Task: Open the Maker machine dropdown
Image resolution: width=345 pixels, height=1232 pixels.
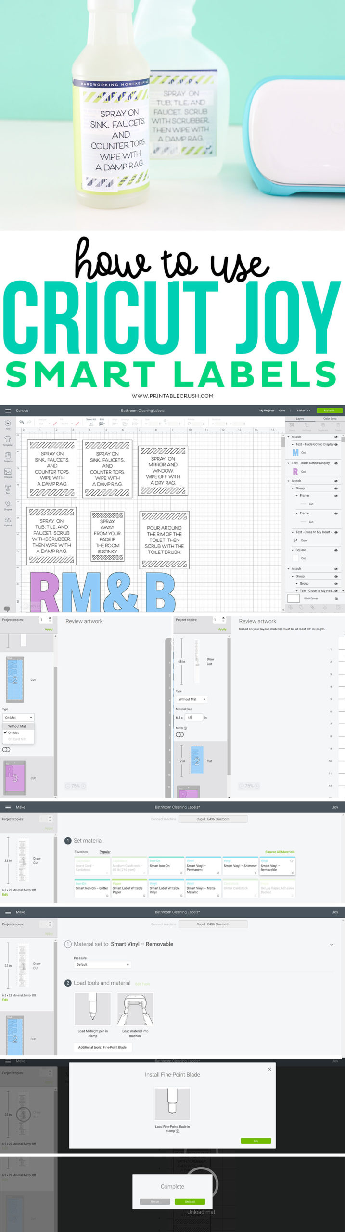Action: [304, 411]
